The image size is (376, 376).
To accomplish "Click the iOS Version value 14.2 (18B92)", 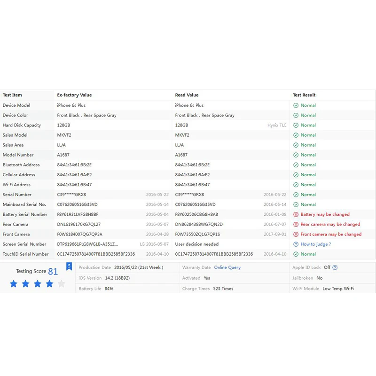I will pyautogui.click(x=117, y=278).
